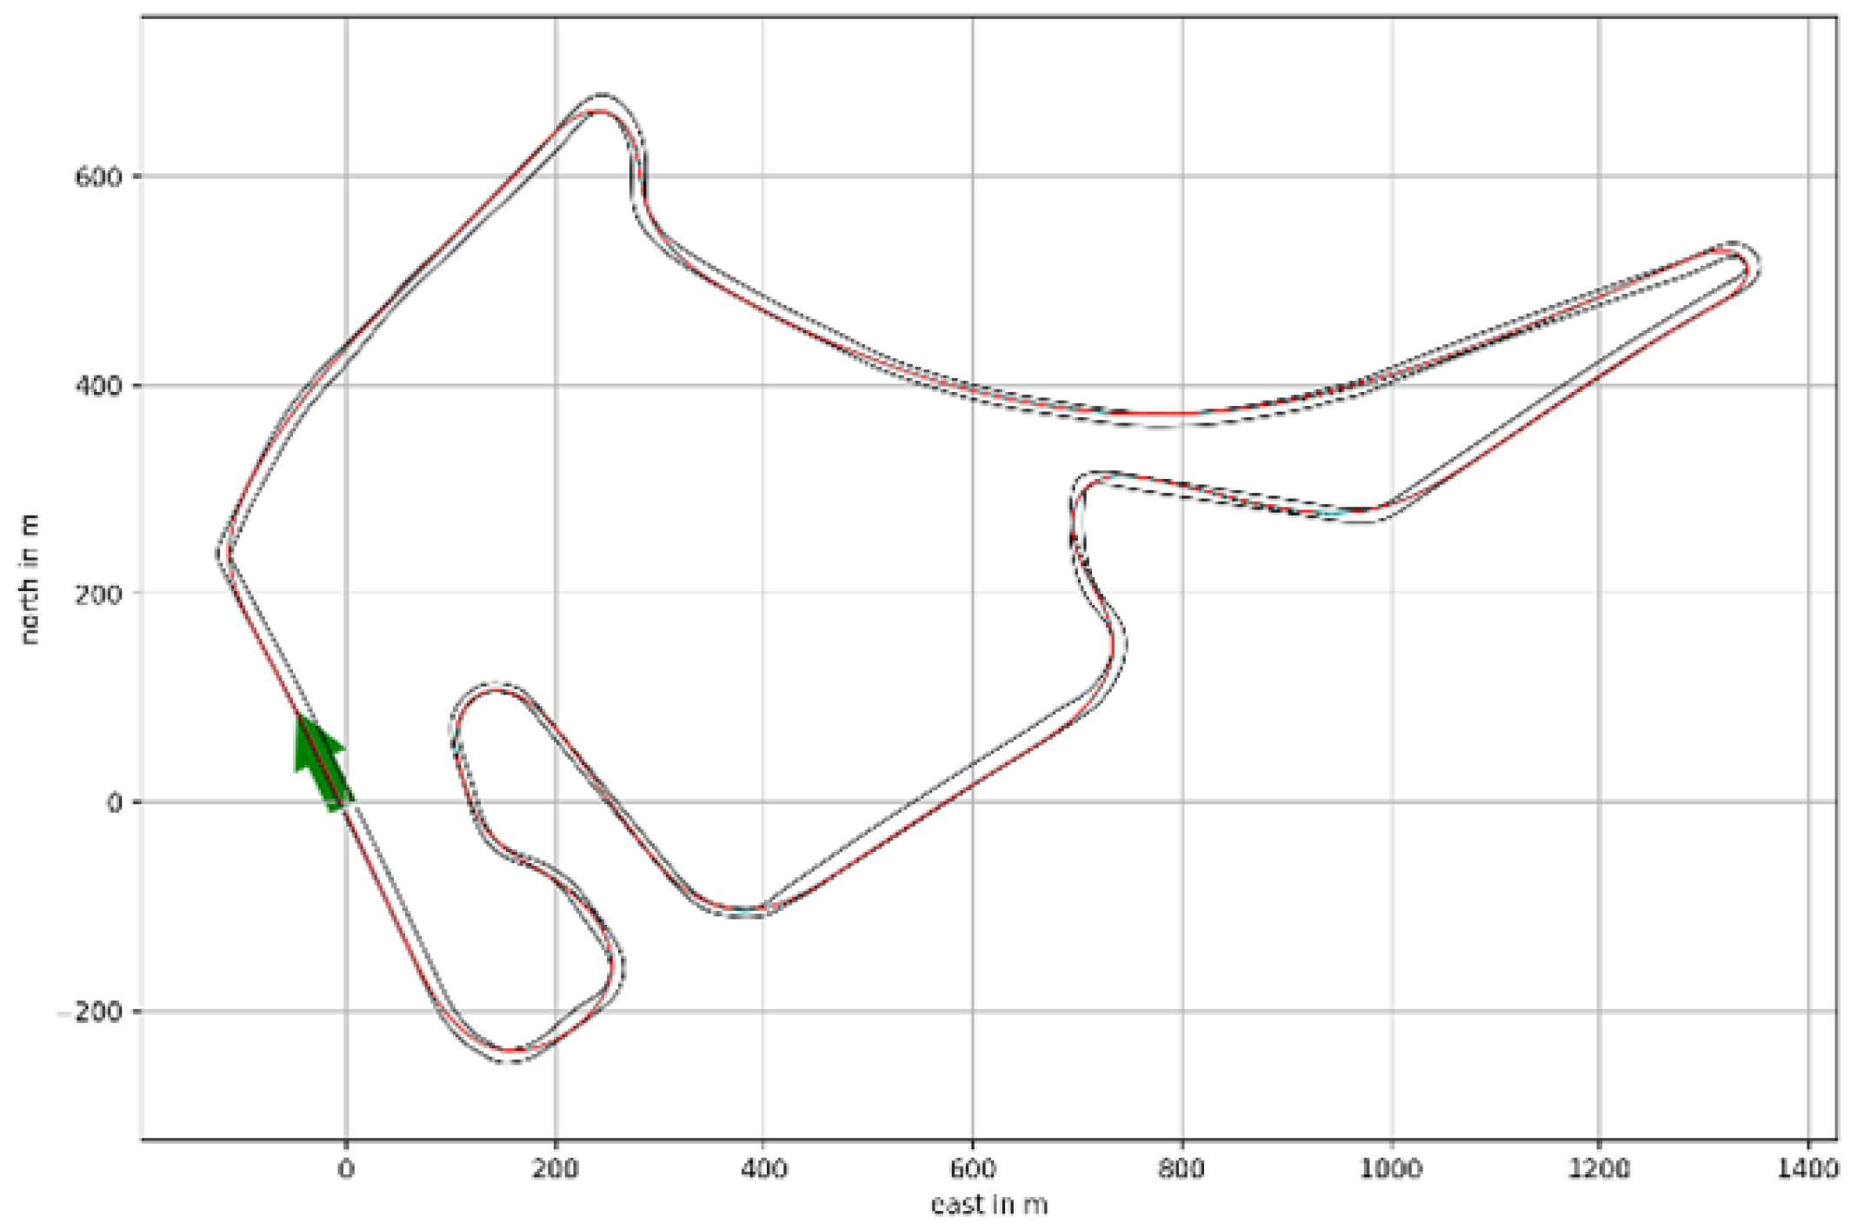Click the 400 tick on east axis
The height and width of the screenshot is (1230, 1857).
tap(763, 1168)
